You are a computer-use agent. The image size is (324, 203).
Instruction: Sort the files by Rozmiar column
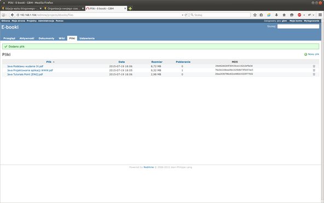pyautogui.click(x=157, y=62)
